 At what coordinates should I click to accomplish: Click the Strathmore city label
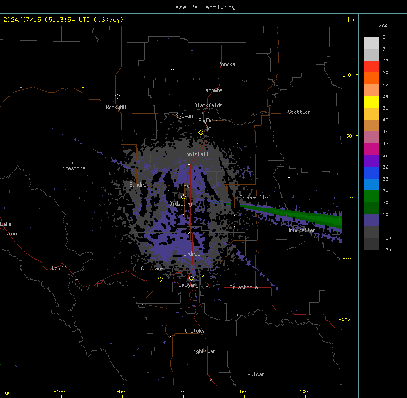(x=244, y=287)
